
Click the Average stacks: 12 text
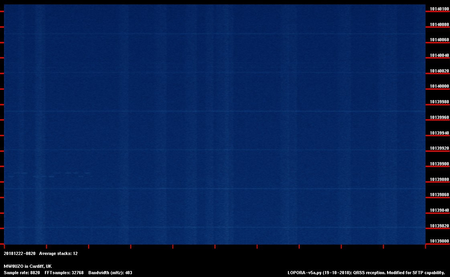click(x=59, y=254)
